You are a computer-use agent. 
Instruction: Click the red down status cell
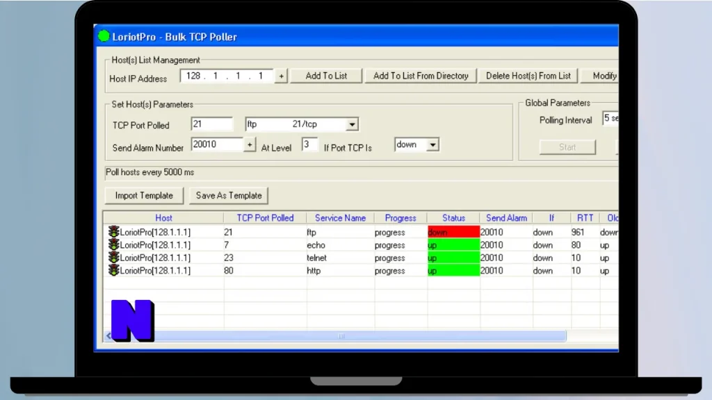pos(453,232)
